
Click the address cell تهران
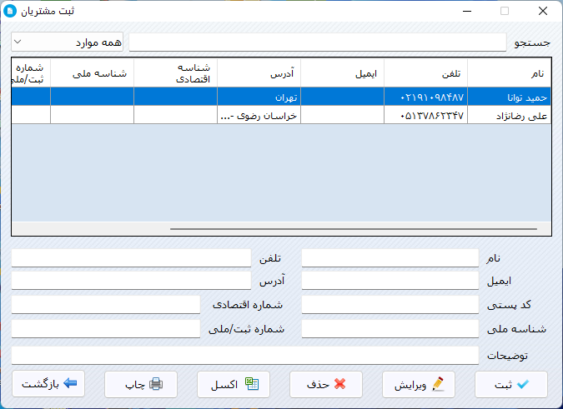pyautogui.click(x=259, y=97)
